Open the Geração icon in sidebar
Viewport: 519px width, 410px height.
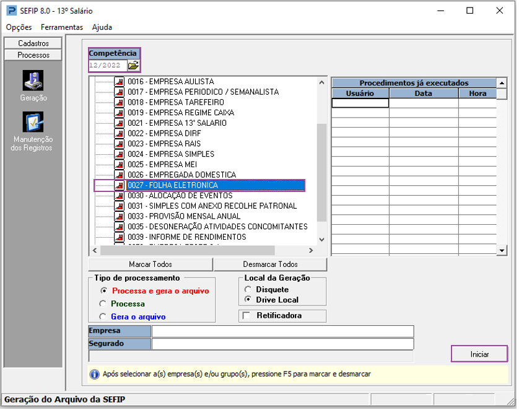point(33,81)
